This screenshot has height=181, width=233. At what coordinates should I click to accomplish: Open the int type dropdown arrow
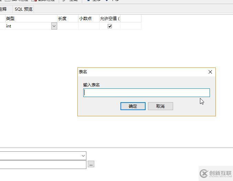point(54,26)
